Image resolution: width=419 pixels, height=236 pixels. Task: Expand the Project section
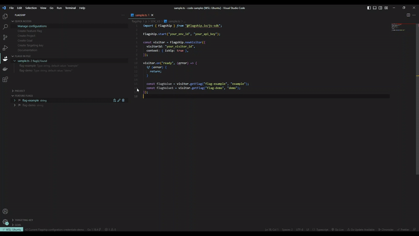(x=13, y=91)
